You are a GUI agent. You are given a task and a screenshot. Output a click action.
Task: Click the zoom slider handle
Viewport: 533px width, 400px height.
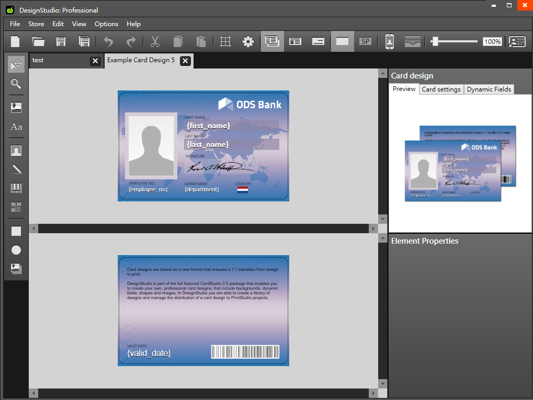(435, 41)
